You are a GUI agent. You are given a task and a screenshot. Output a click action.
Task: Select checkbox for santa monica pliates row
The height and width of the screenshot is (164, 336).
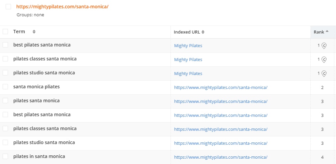5,87
